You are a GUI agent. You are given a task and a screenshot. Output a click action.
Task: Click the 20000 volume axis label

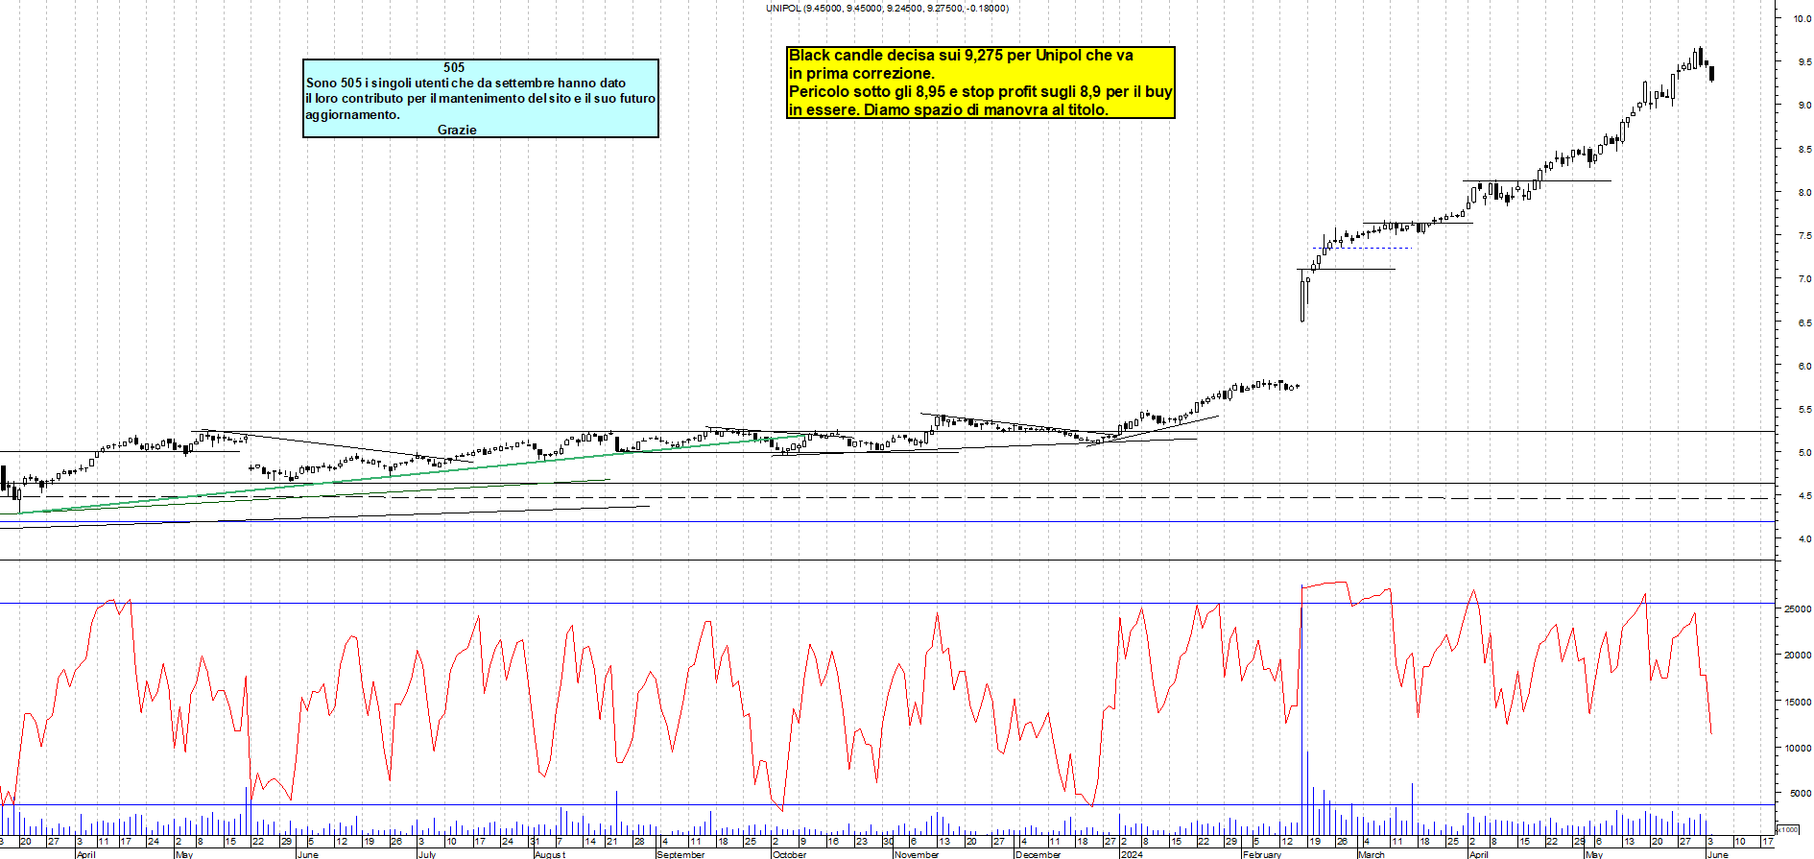(1797, 656)
